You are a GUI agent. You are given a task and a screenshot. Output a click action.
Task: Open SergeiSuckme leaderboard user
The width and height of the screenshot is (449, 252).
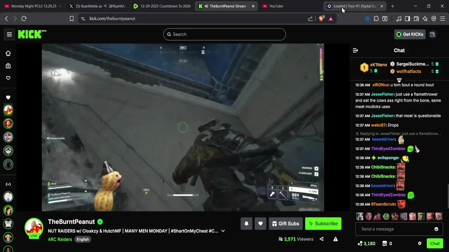pyautogui.click(x=413, y=64)
